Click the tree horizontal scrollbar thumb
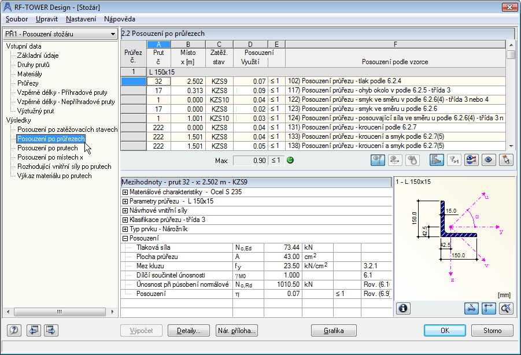This screenshot has width=521, height=355. coord(60,312)
